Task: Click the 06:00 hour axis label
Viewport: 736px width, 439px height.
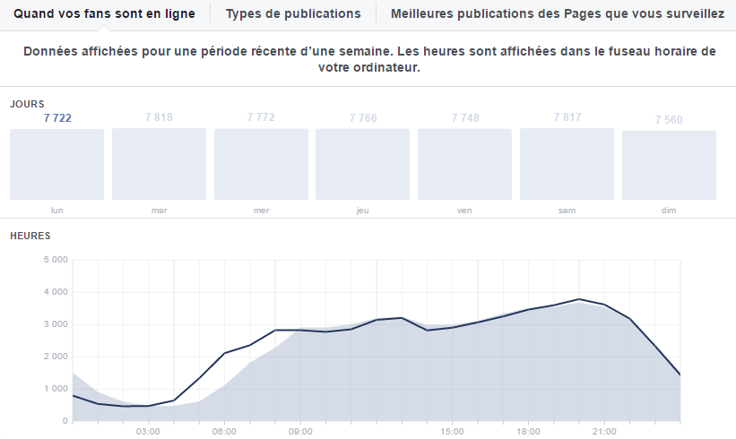Action: click(224, 432)
